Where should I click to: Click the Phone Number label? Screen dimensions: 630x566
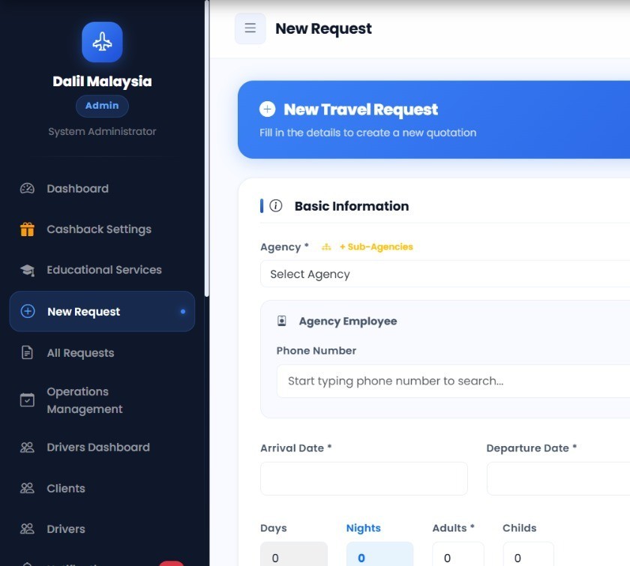(316, 351)
